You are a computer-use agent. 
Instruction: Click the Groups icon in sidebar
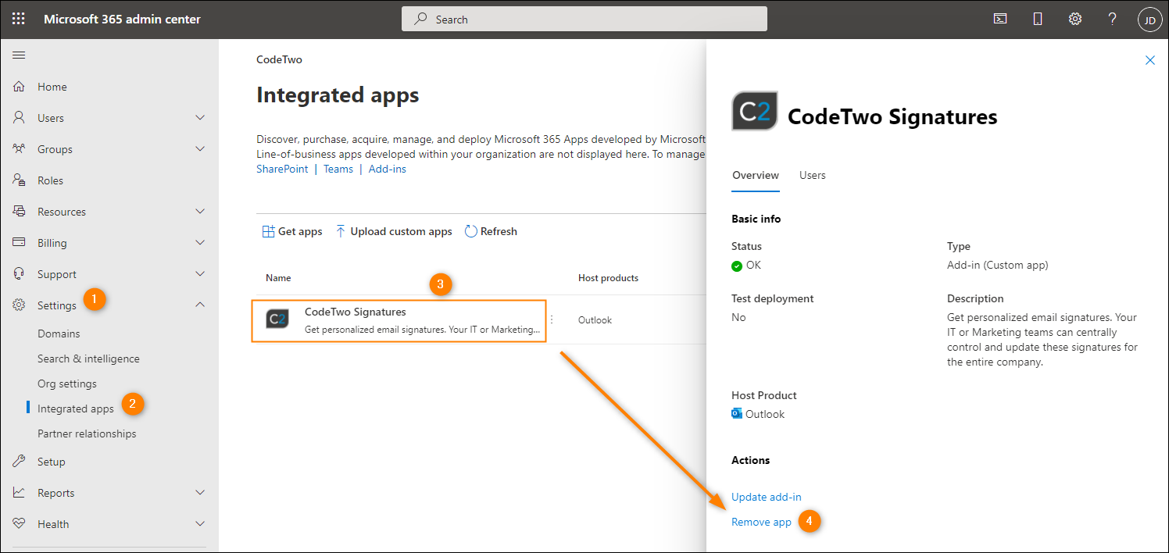tap(20, 149)
